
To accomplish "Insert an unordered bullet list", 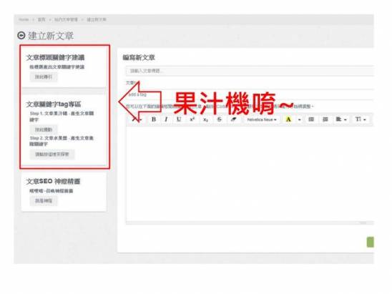I will [x=311, y=119].
